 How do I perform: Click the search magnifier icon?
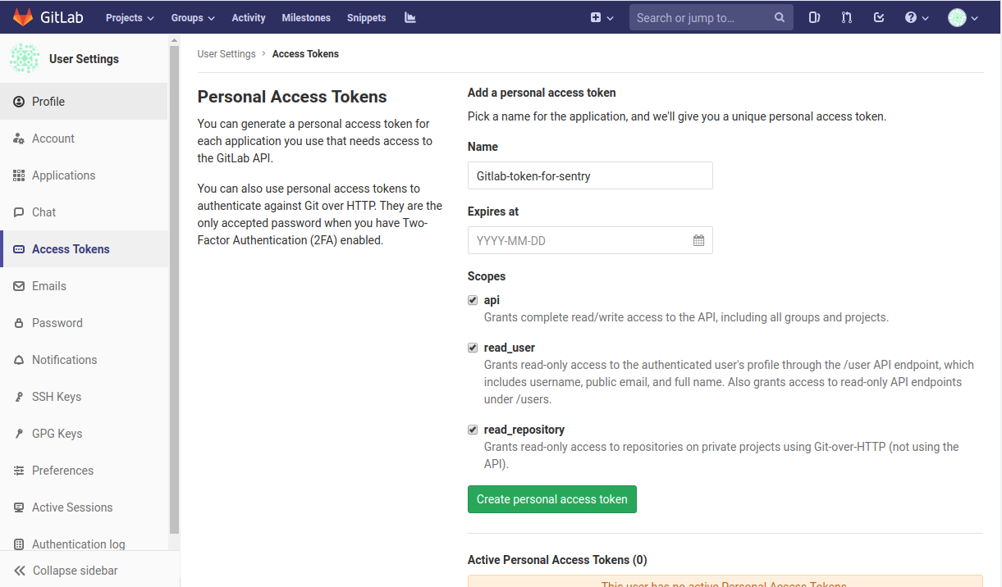pos(780,17)
